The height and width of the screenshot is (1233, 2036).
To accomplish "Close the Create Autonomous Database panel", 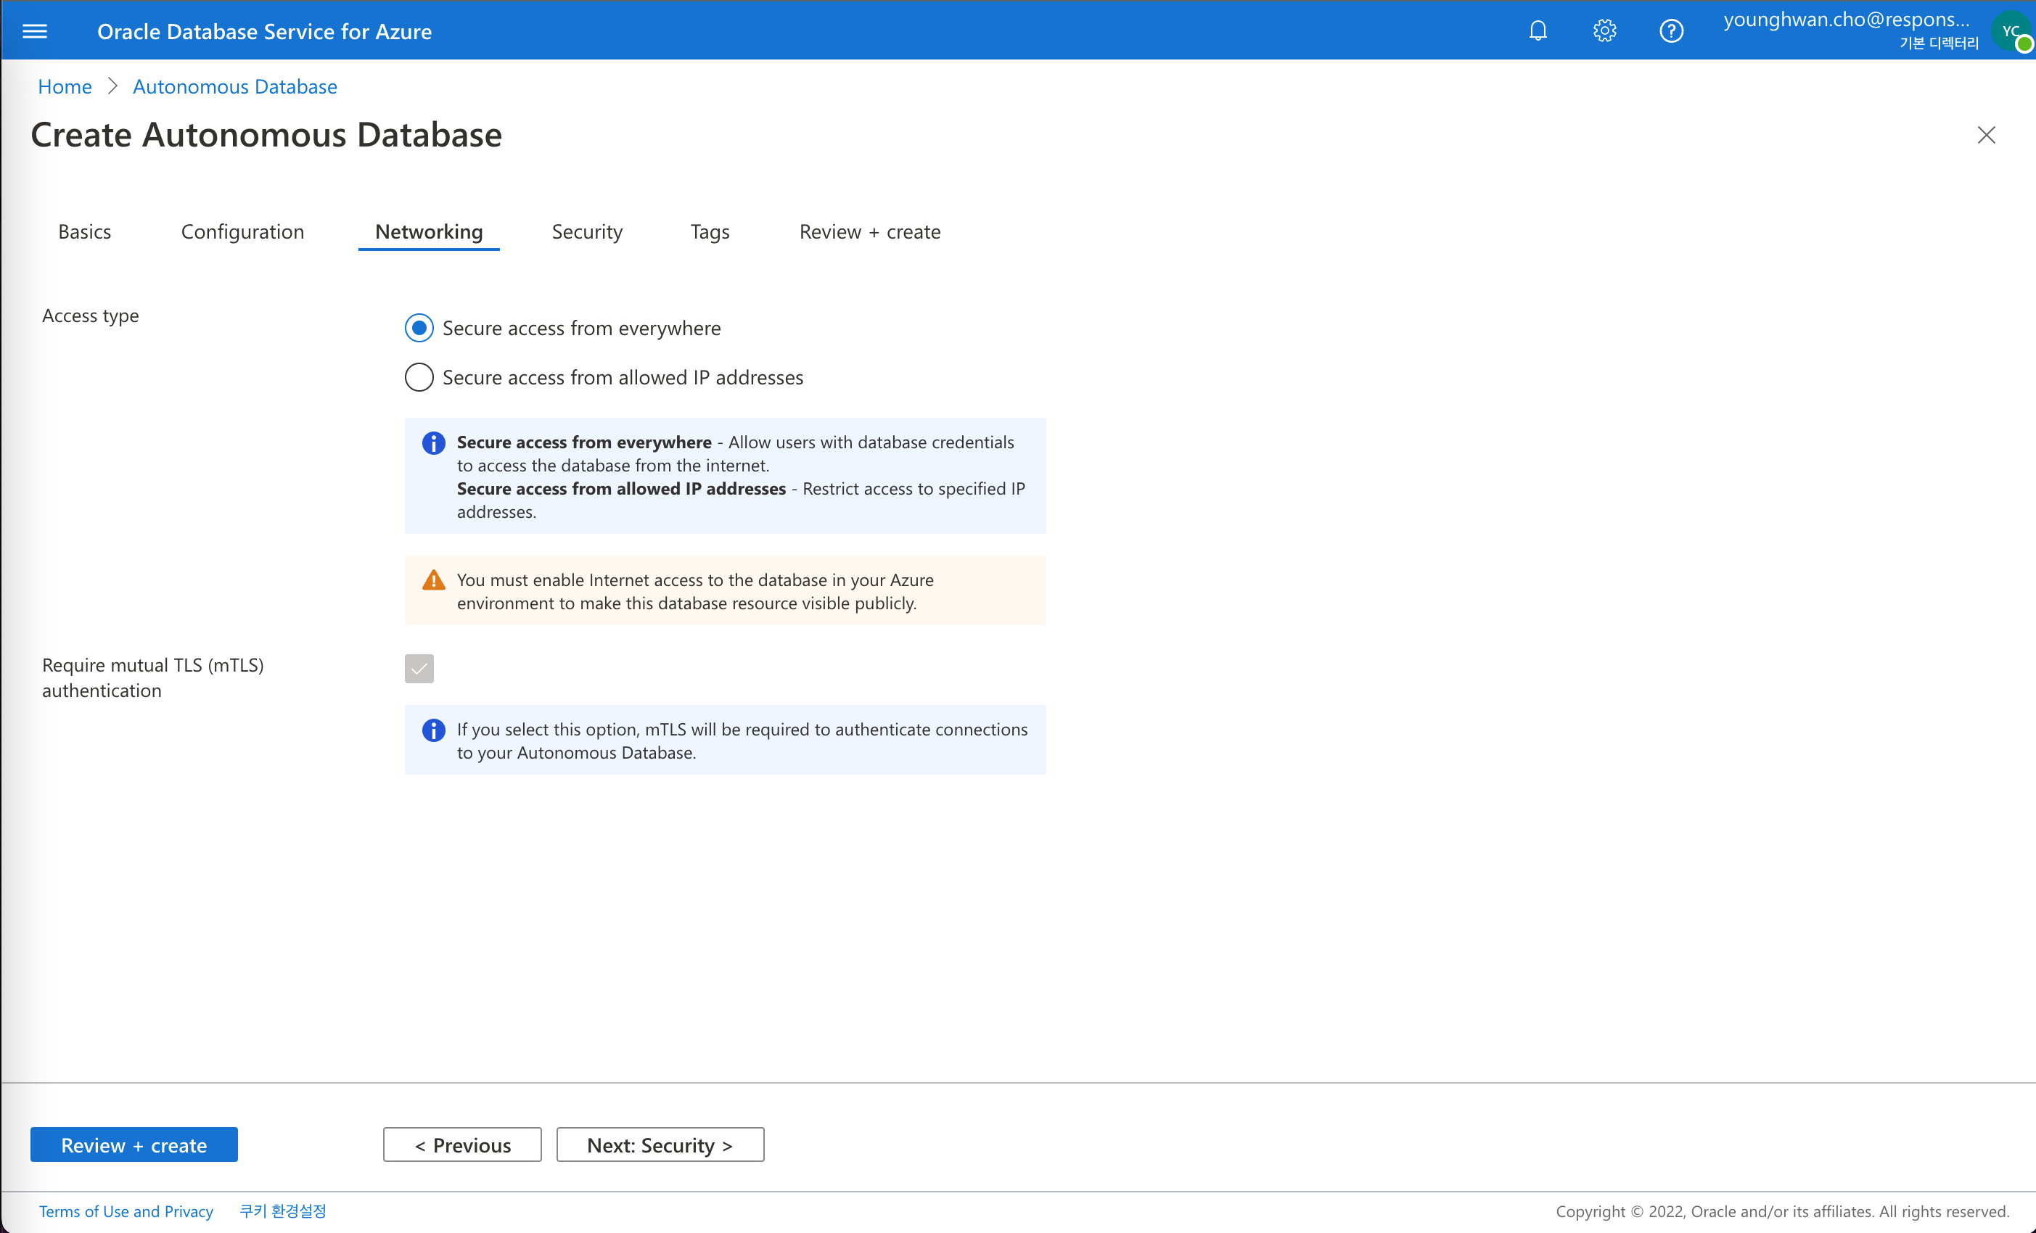I will (1987, 136).
